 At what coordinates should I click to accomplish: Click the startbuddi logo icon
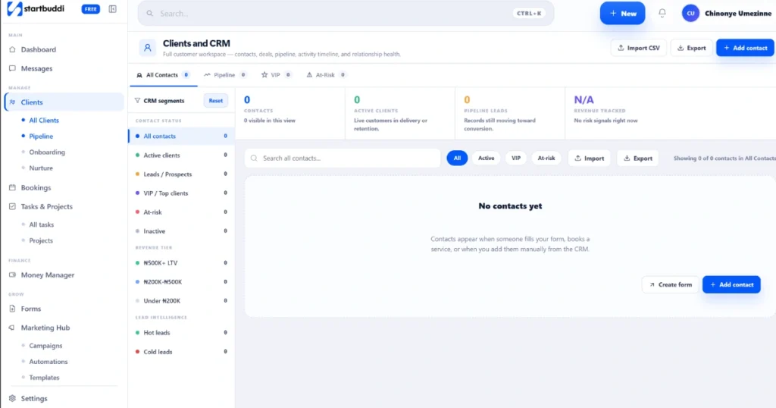pos(14,10)
